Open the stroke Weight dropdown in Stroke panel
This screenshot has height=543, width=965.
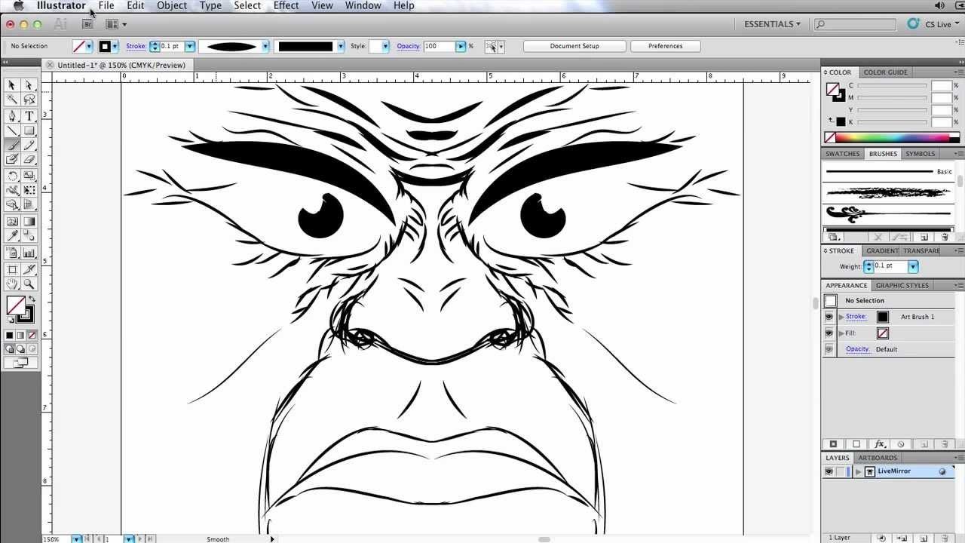click(913, 266)
